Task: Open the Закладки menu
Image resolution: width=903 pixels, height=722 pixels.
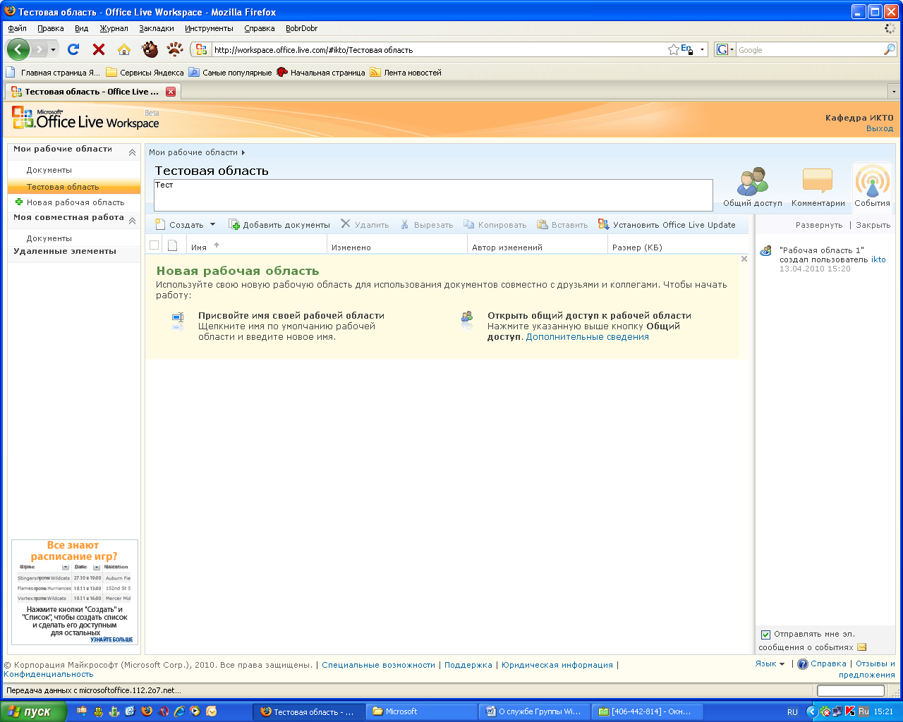Action: click(x=157, y=28)
